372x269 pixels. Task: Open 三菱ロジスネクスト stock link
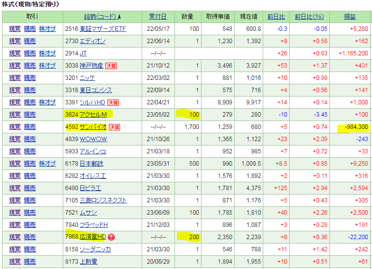tap(103, 200)
